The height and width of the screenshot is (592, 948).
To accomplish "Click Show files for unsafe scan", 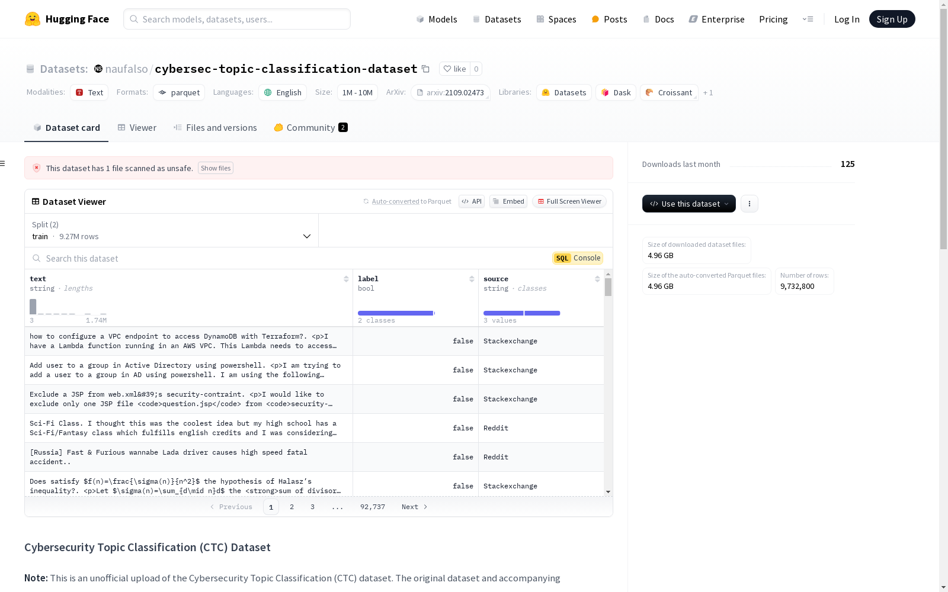I will tap(216, 168).
